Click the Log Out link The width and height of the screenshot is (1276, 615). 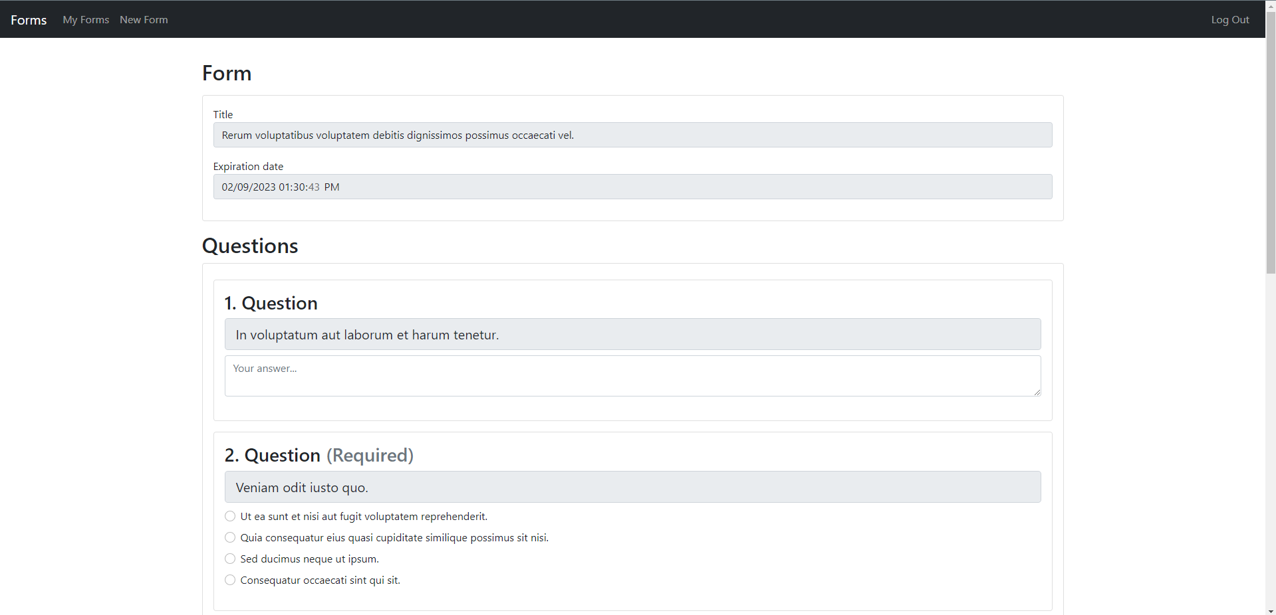point(1229,19)
